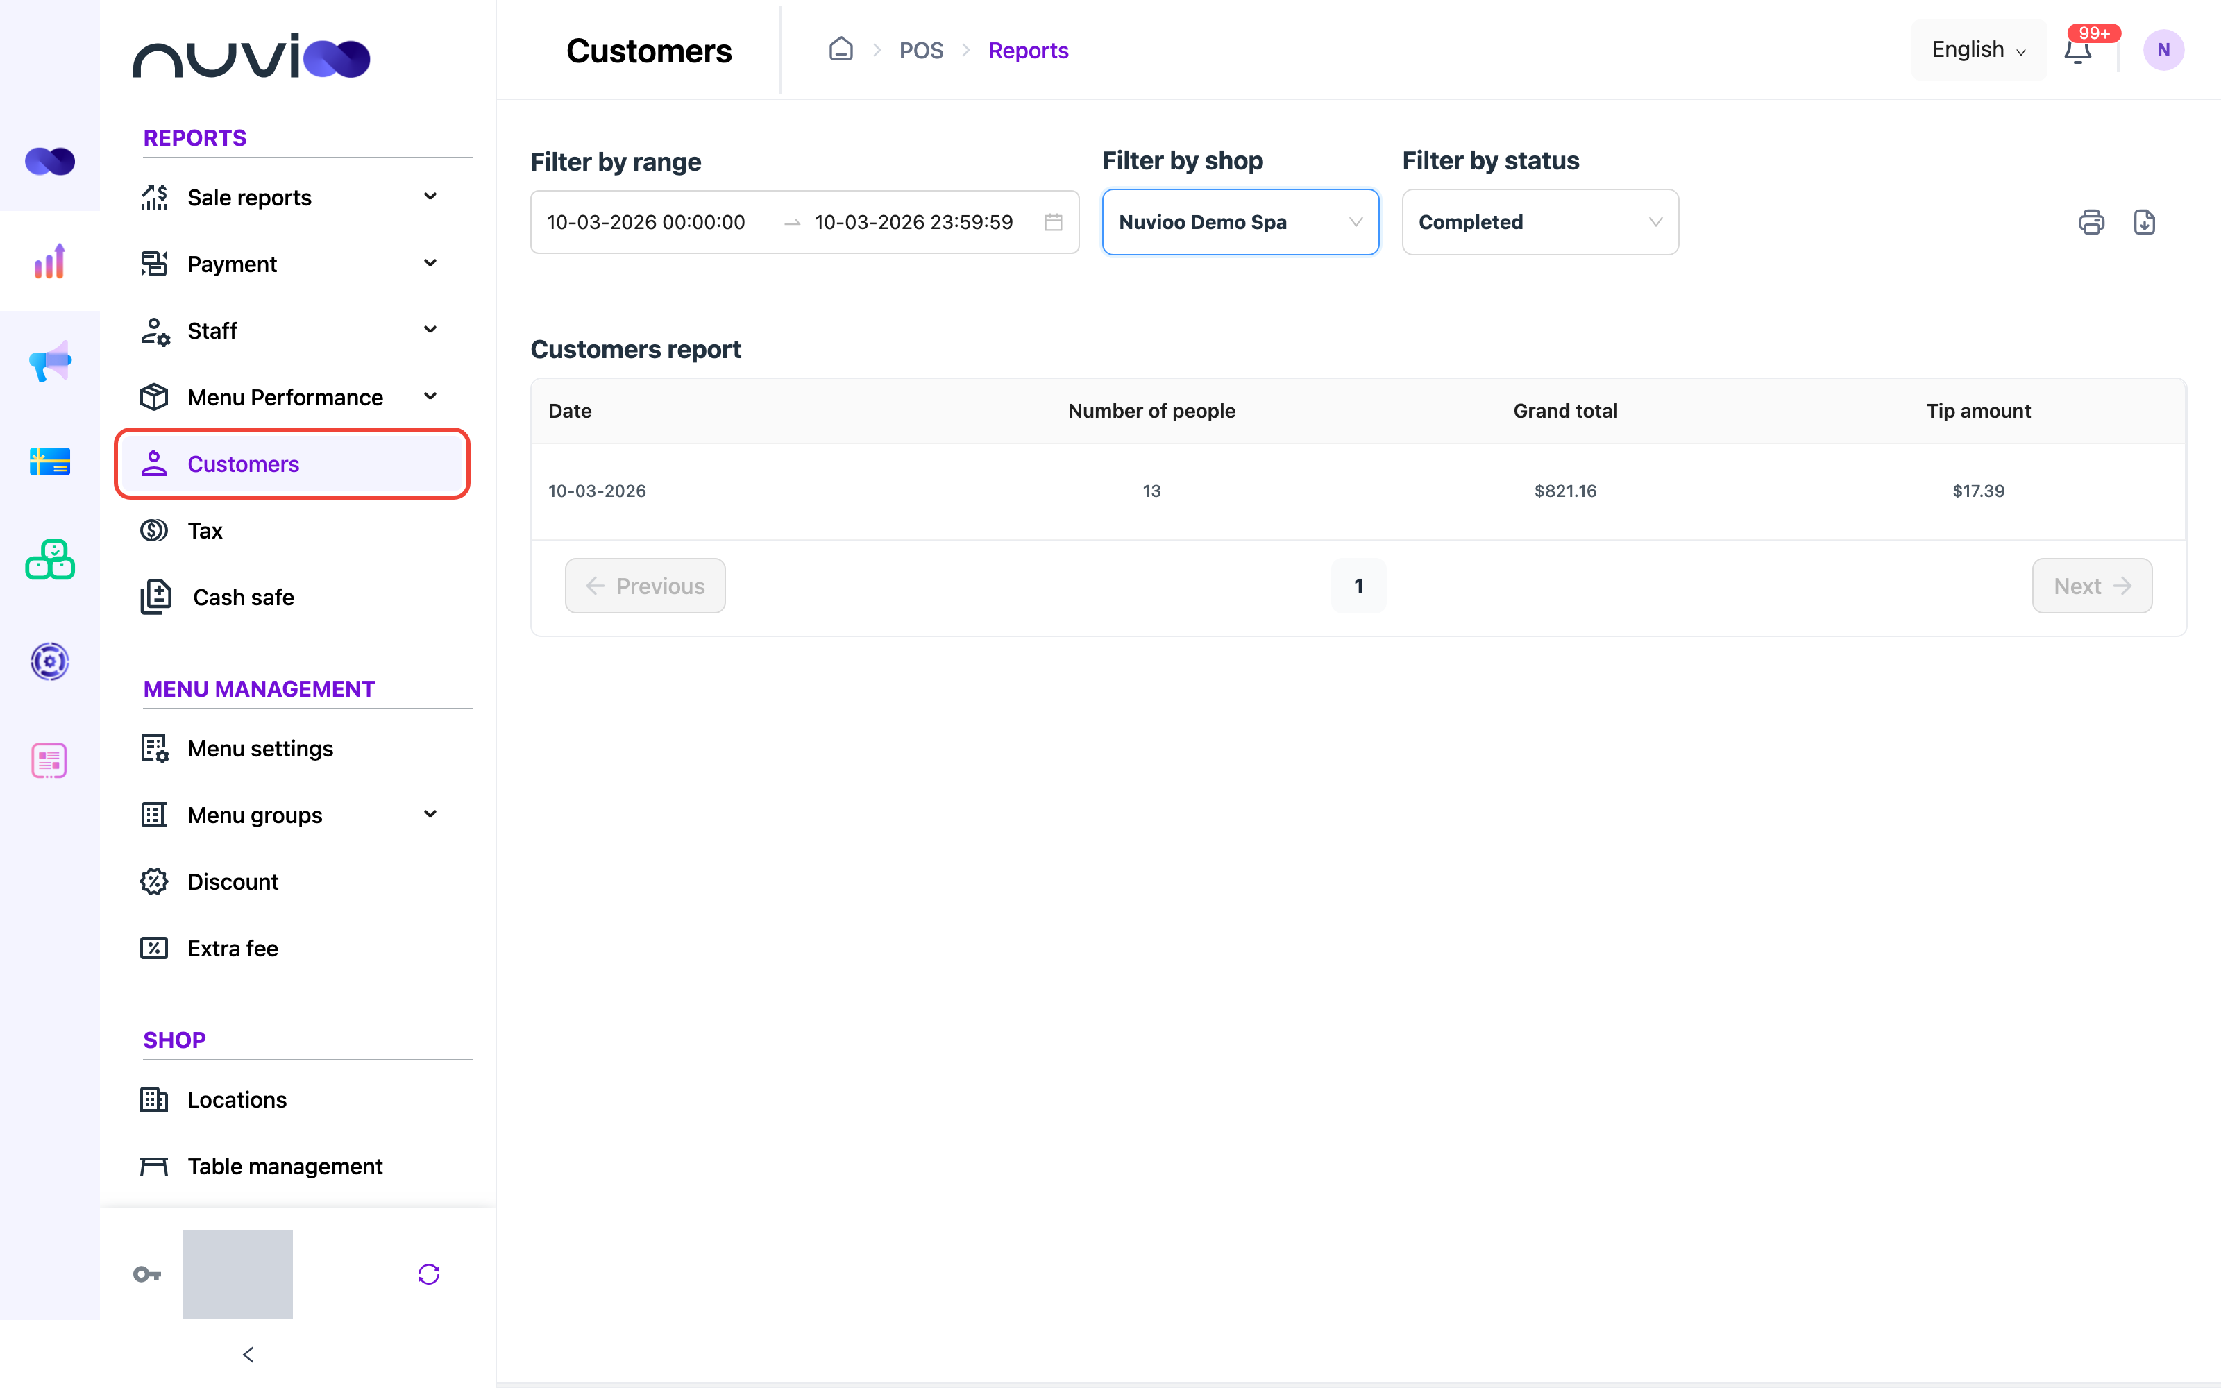Click the Reports breadcrumb link
2221x1388 pixels.
pyautogui.click(x=1028, y=51)
